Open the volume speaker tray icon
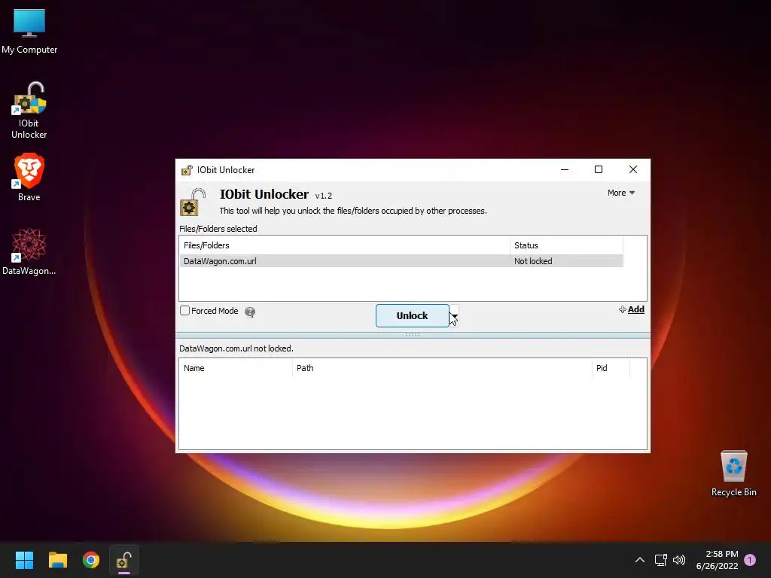Viewport: 771px width, 578px height. (679, 560)
